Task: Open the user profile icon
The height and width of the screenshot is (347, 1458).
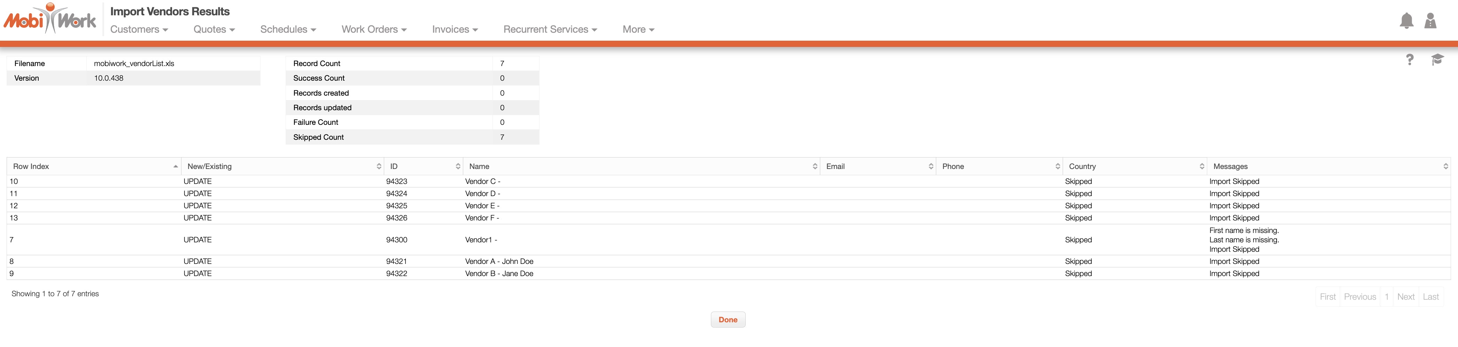Action: [1430, 21]
